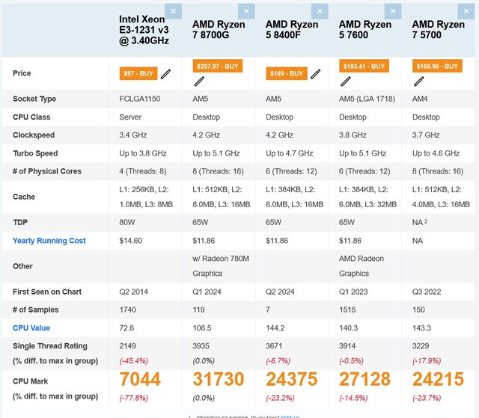Buy the Ryzen 5 7600 for $193.41
Image resolution: width=479 pixels, height=418 pixels.
click(x=364, y=66)
